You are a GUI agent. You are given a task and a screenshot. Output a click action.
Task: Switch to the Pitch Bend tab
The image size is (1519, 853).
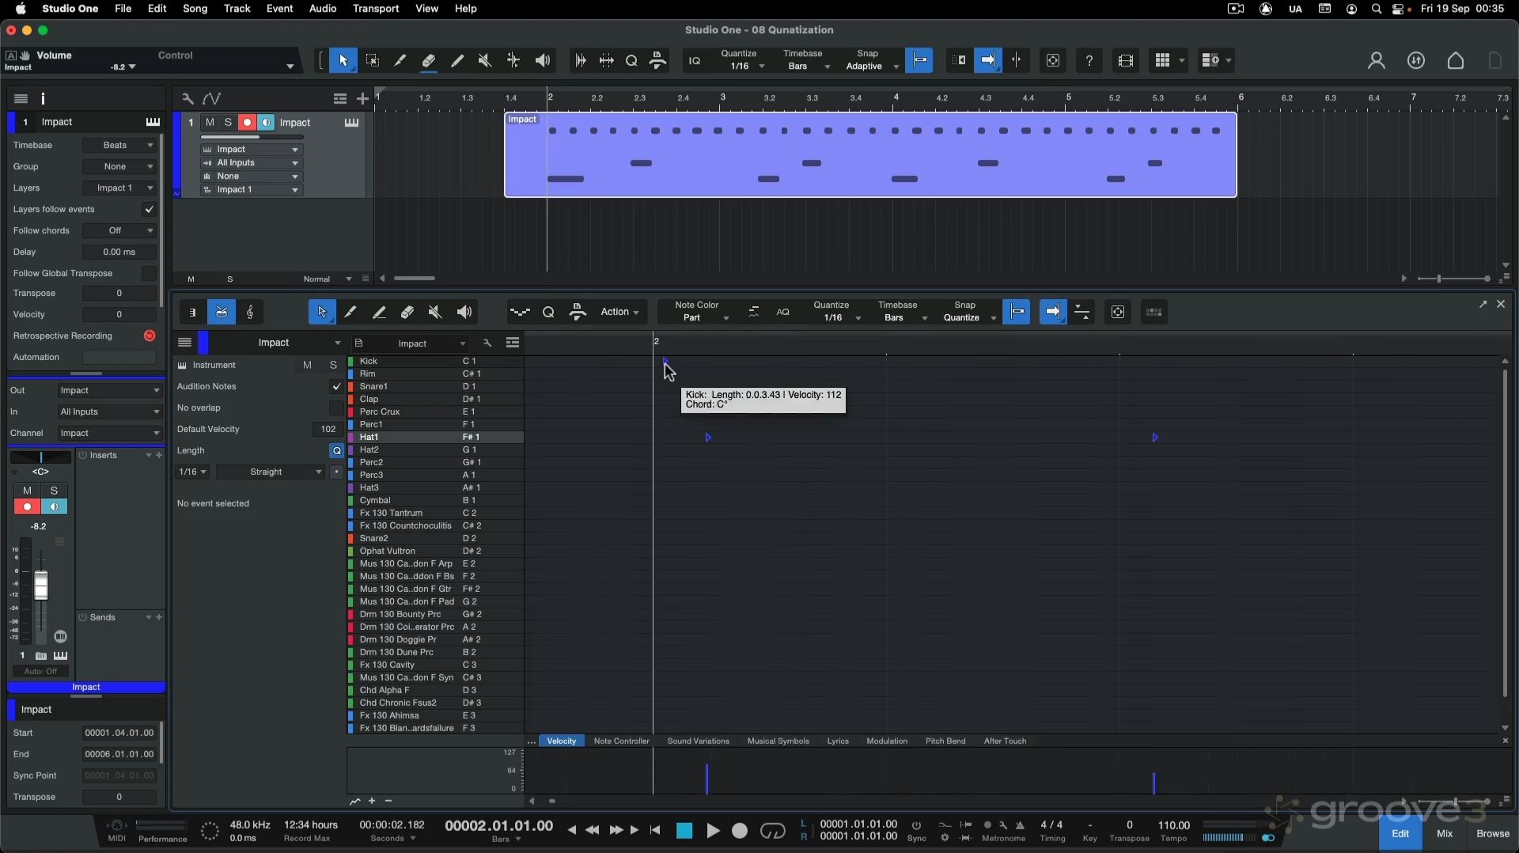point(945,741)
